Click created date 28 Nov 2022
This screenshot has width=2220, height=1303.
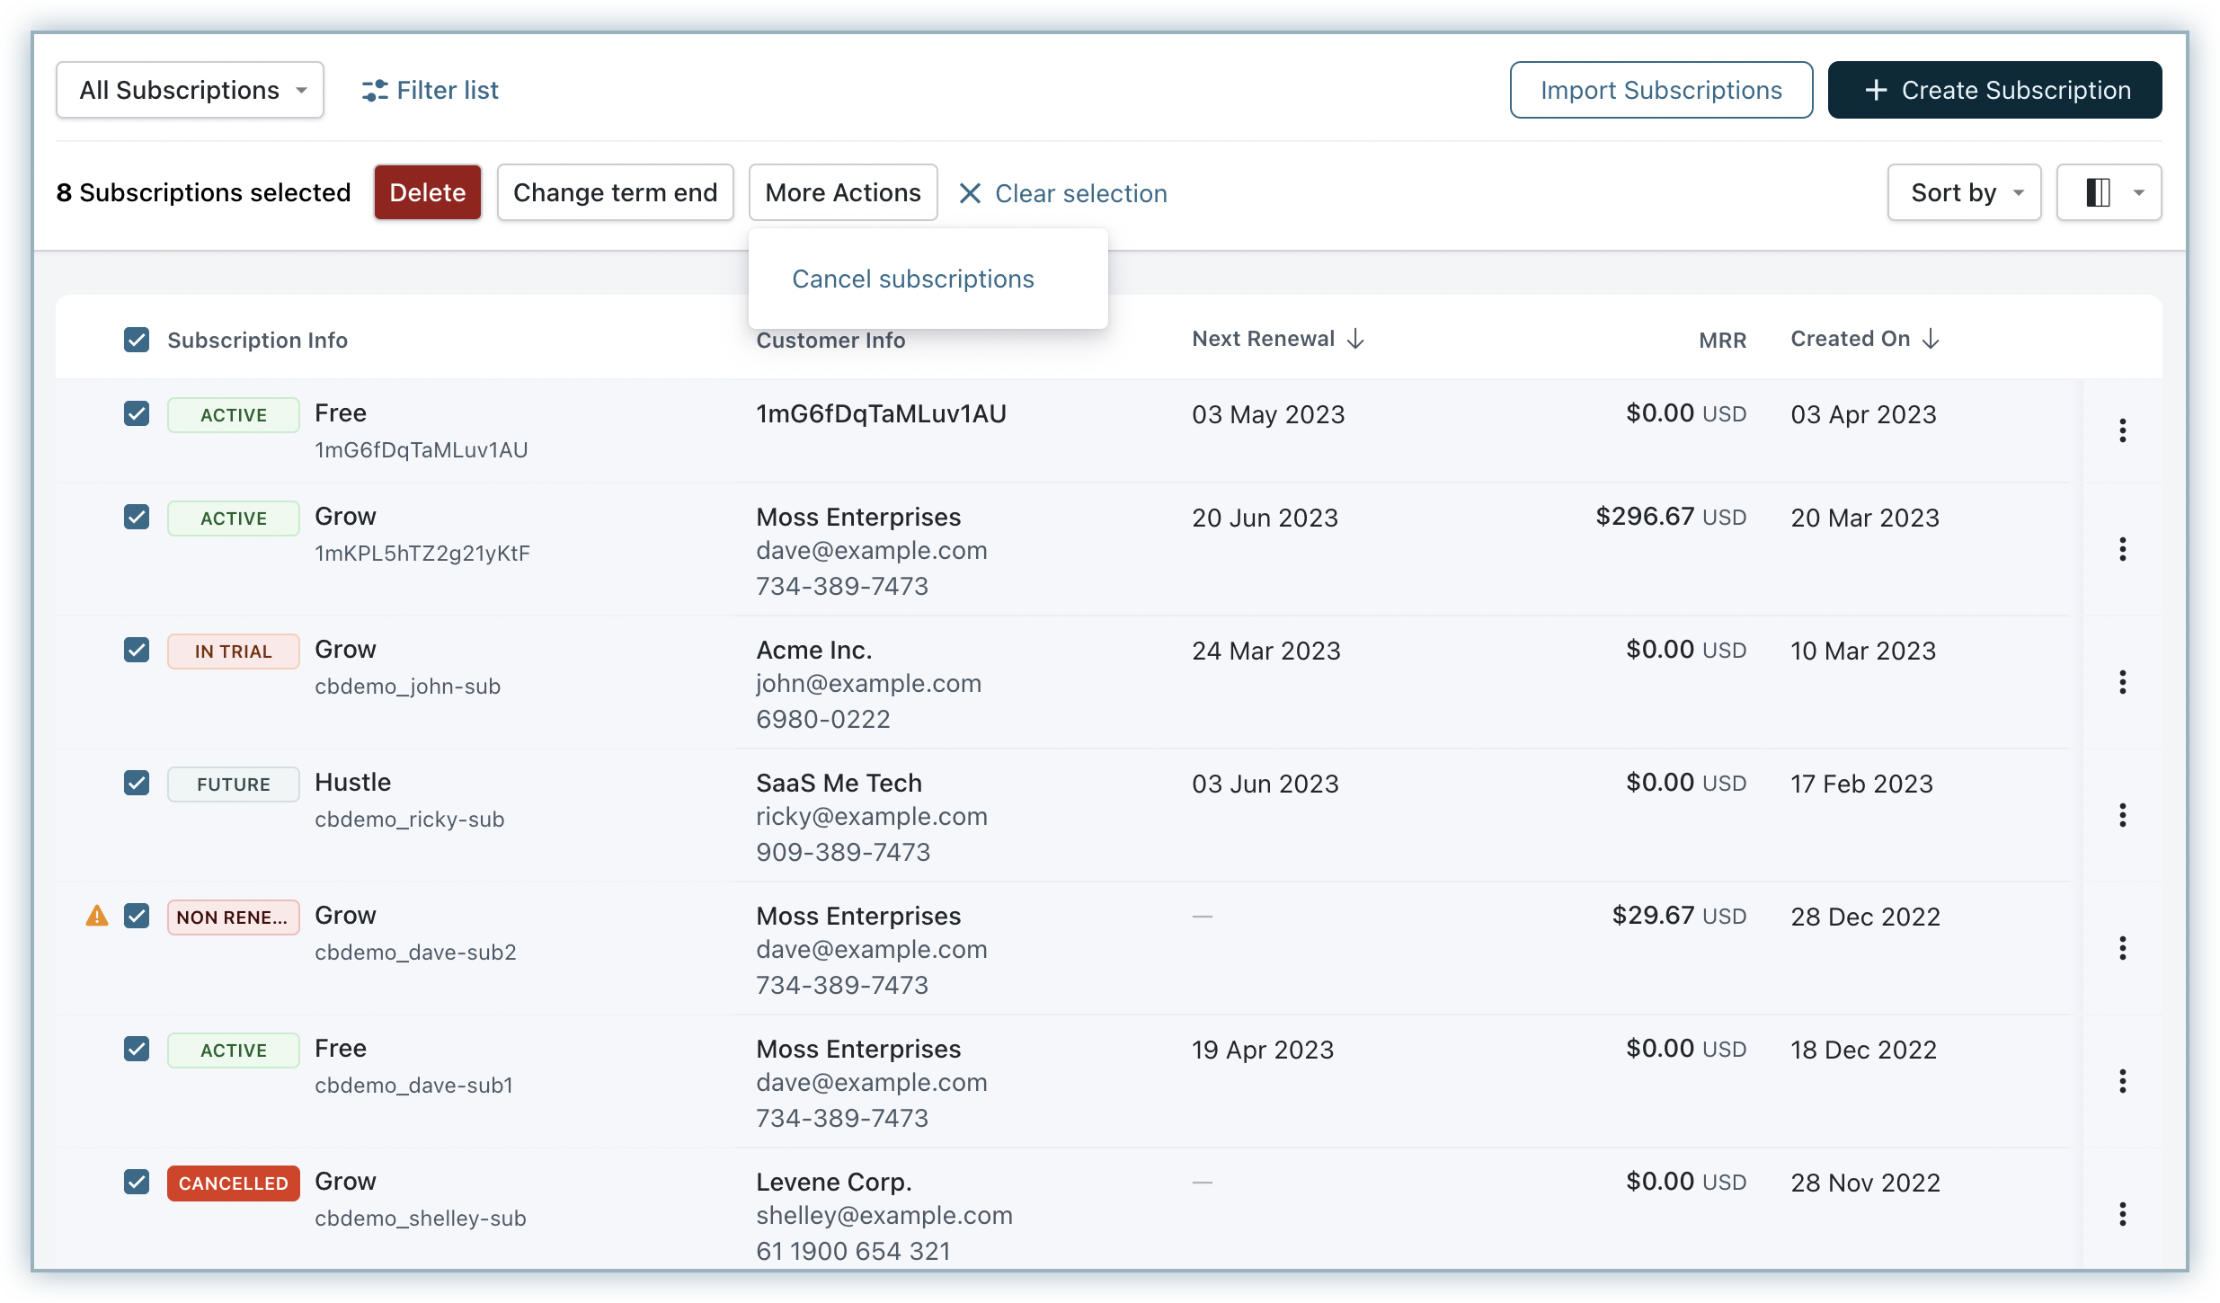(x=1865, y=1183)
